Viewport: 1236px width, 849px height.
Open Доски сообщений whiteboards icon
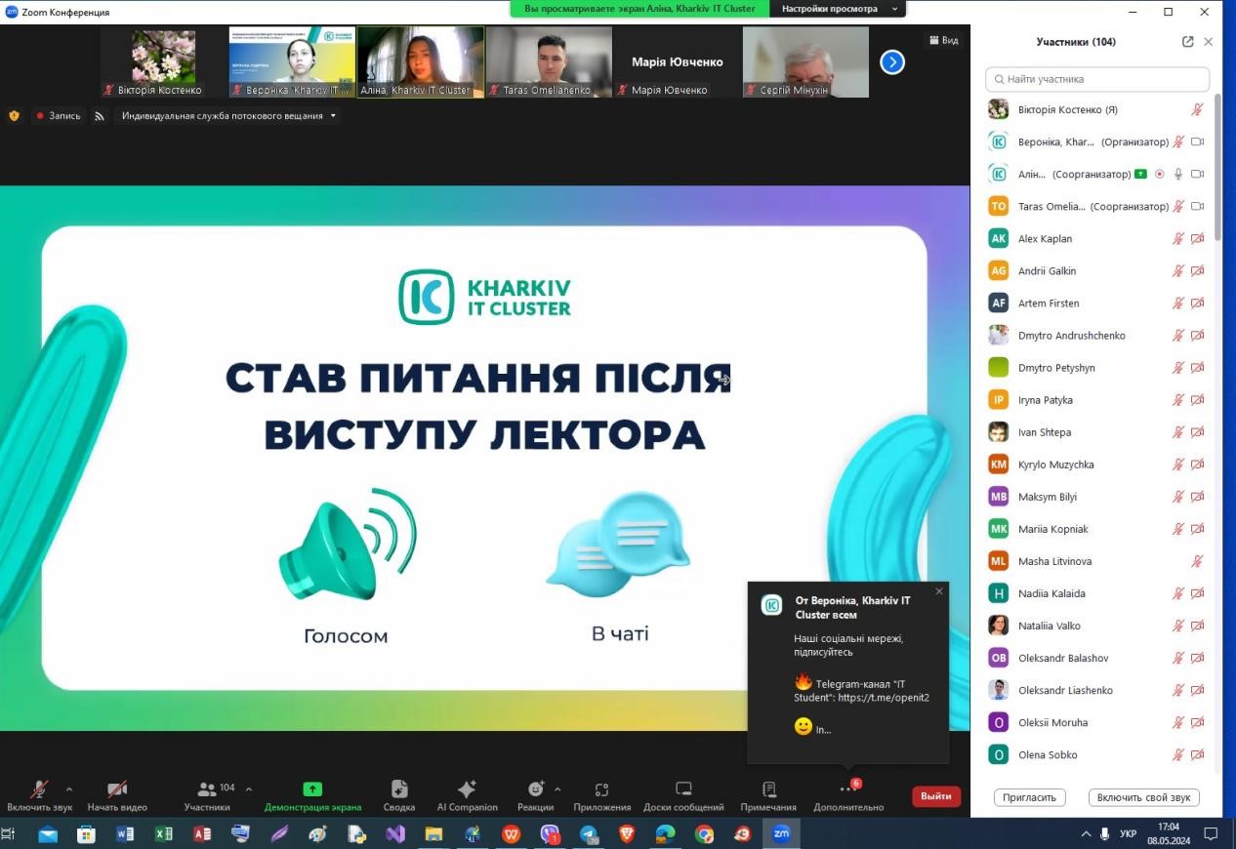point(683,788)
